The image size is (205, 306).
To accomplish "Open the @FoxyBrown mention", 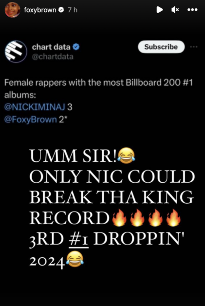I will (31, 119).
